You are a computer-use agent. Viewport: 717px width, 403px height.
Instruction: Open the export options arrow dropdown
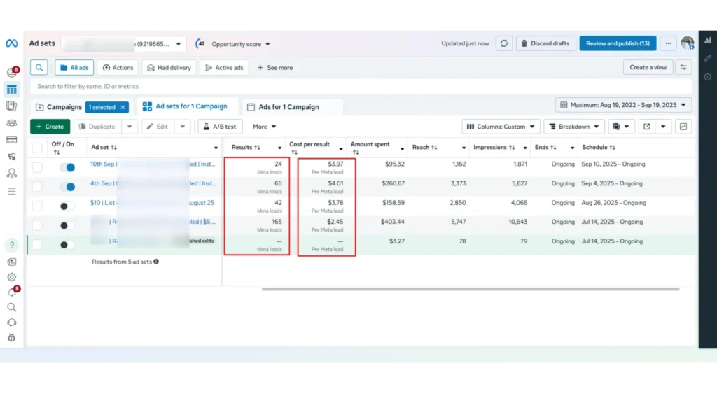[663, 127]
